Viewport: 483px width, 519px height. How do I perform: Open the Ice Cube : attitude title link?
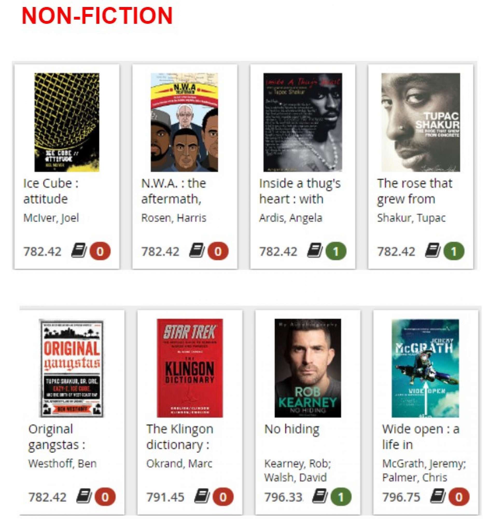pos(51,191)
